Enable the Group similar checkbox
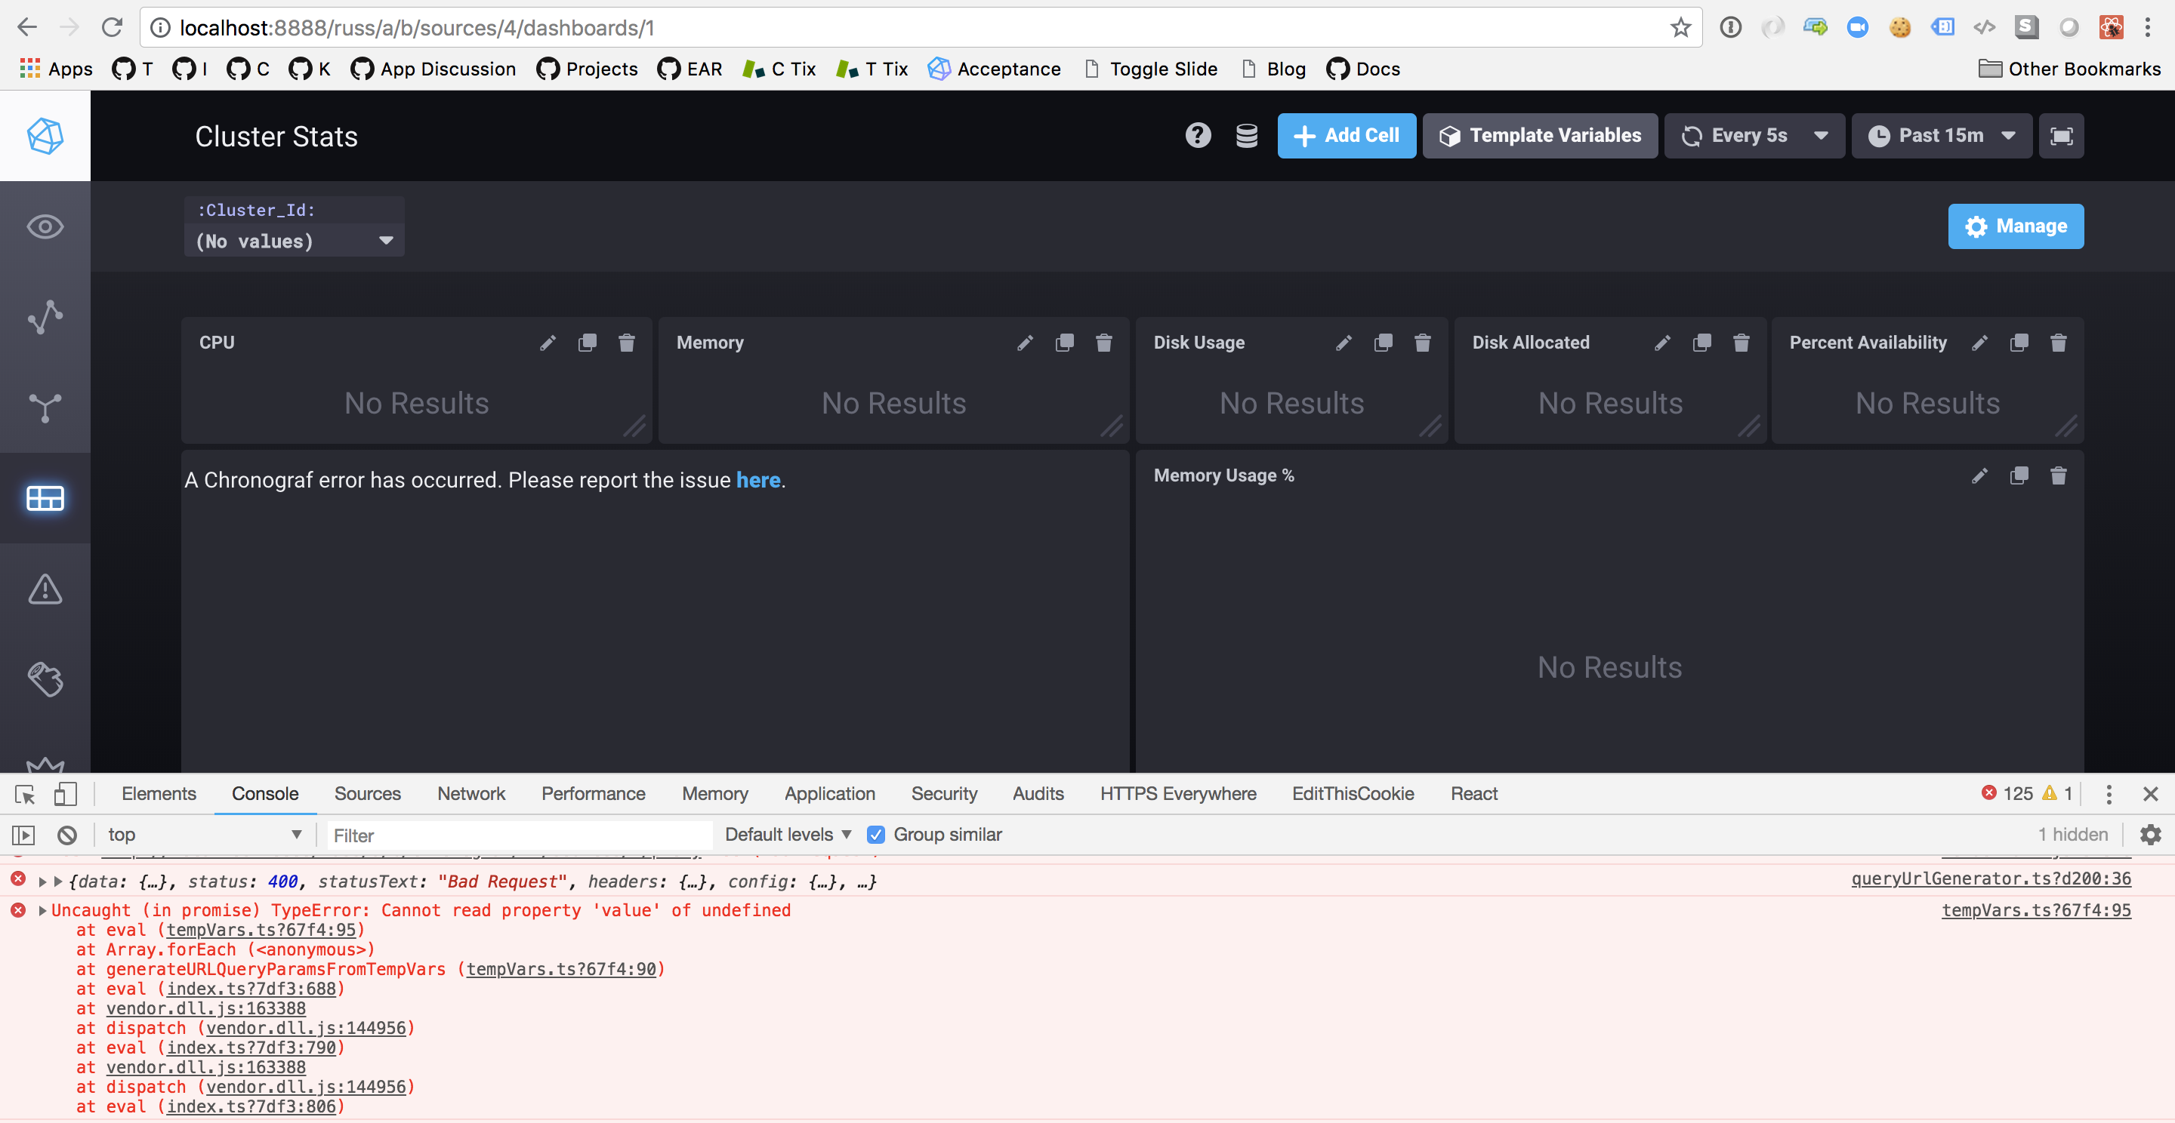2175x1123 pixels. pos(876,835)
